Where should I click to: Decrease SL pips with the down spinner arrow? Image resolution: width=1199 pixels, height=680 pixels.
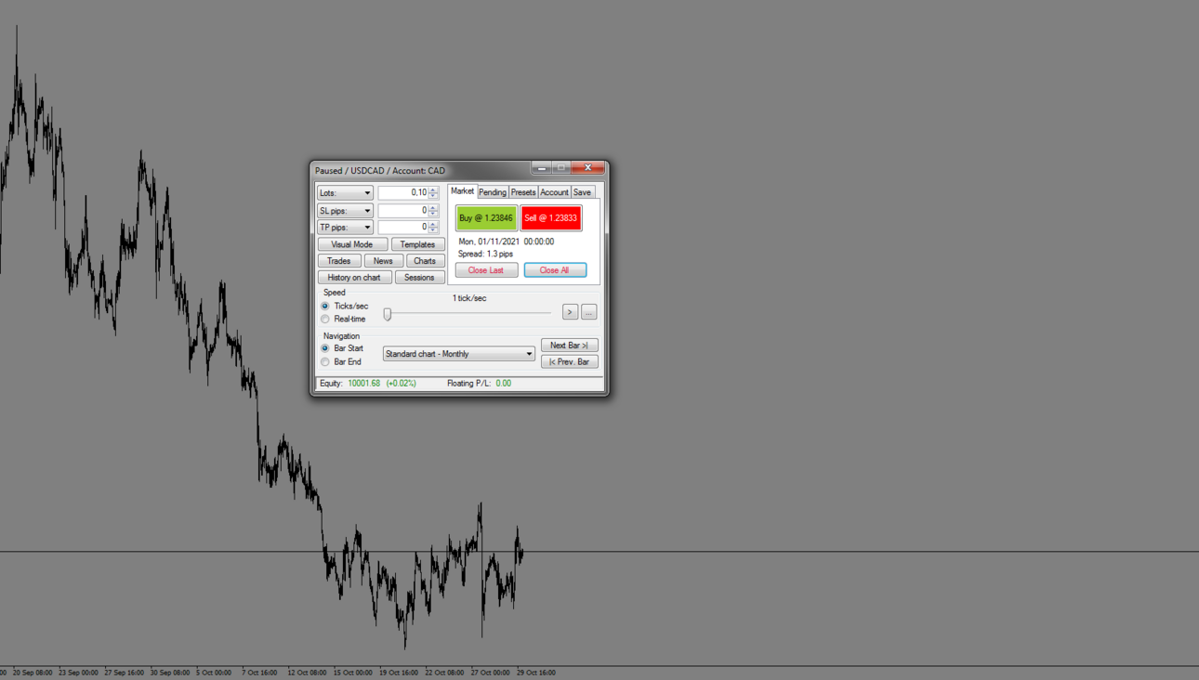click(433, 215)
